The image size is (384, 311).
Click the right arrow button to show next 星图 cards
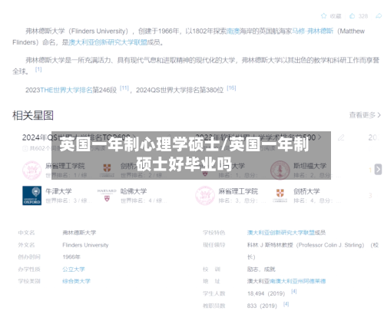[x=378, y=170]
